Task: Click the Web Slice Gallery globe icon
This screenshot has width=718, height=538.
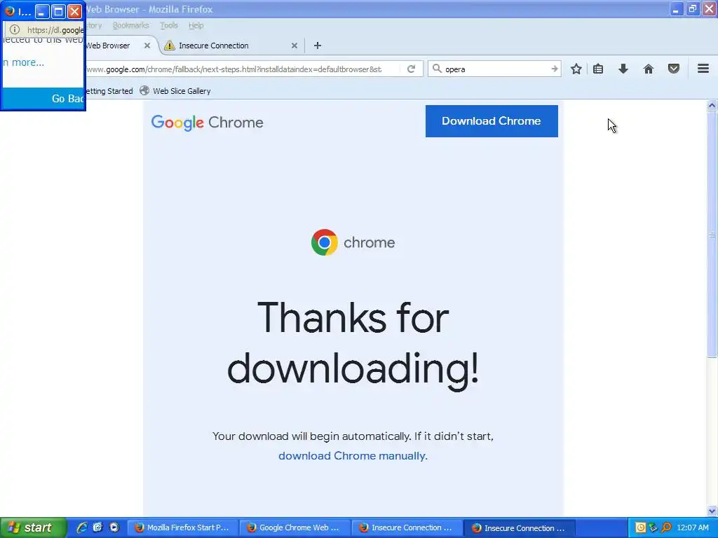Action: click(144, 90)
